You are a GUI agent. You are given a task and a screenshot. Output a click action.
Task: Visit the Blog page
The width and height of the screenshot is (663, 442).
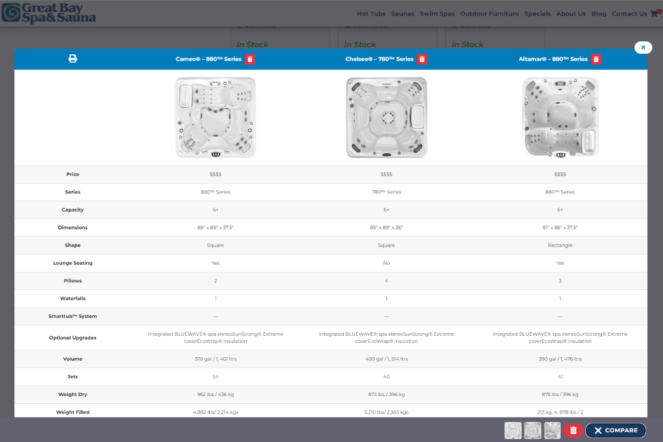[599, 14]
